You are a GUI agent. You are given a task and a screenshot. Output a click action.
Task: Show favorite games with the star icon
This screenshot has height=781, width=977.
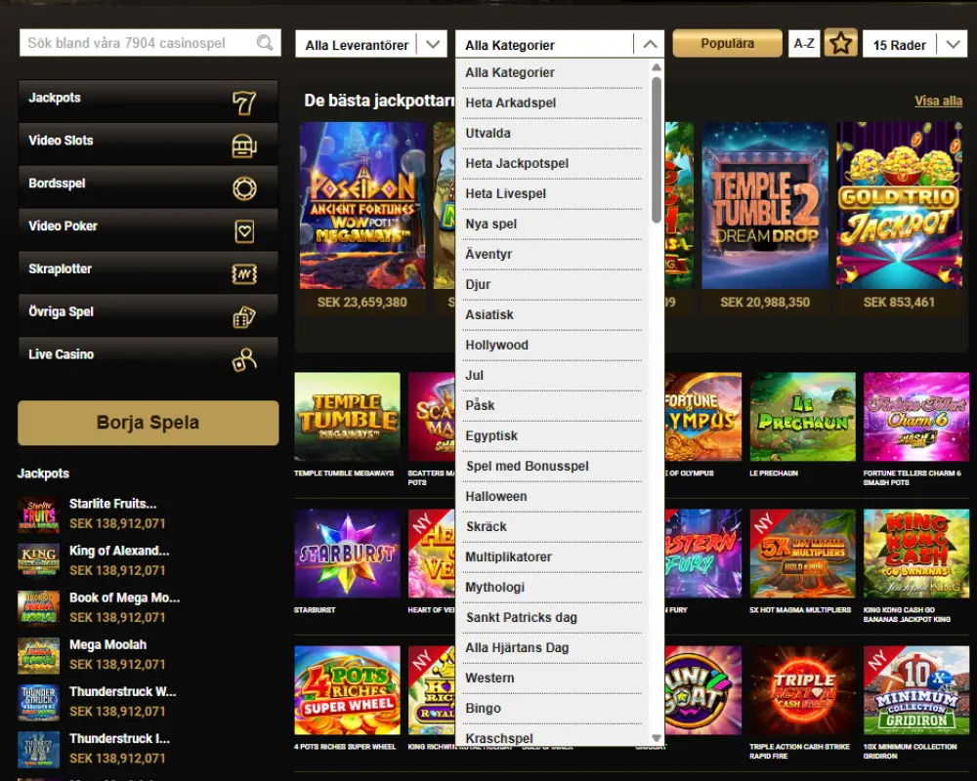click(840, 44)
